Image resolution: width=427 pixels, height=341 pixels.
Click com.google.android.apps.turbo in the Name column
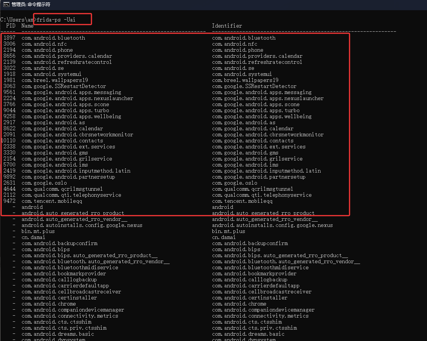tap(65, 111)
